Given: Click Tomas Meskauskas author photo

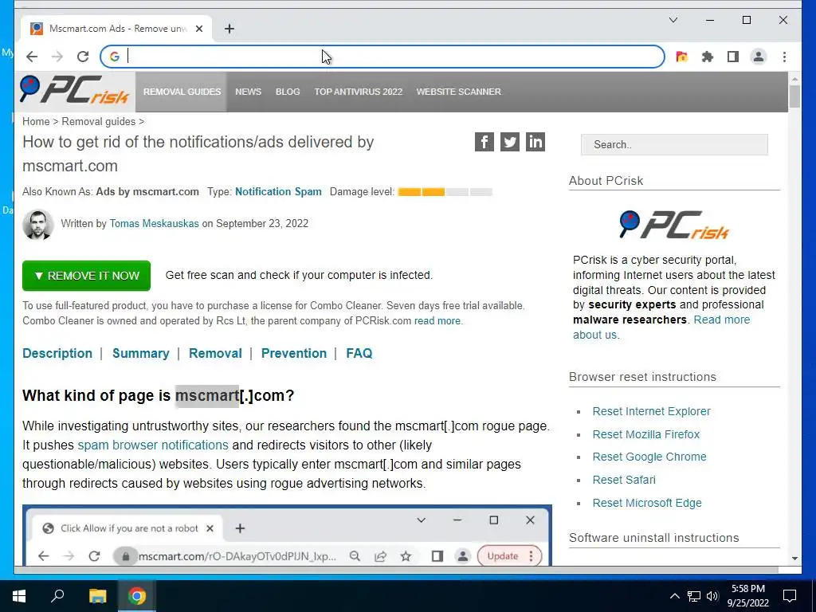Looking at the screenshot, I should coord(38,224).
